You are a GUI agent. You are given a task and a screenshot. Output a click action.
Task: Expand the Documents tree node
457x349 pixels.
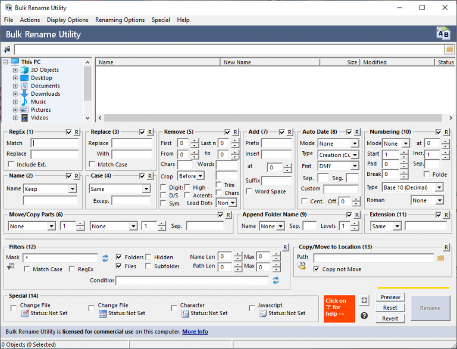(x=15, y=86)
